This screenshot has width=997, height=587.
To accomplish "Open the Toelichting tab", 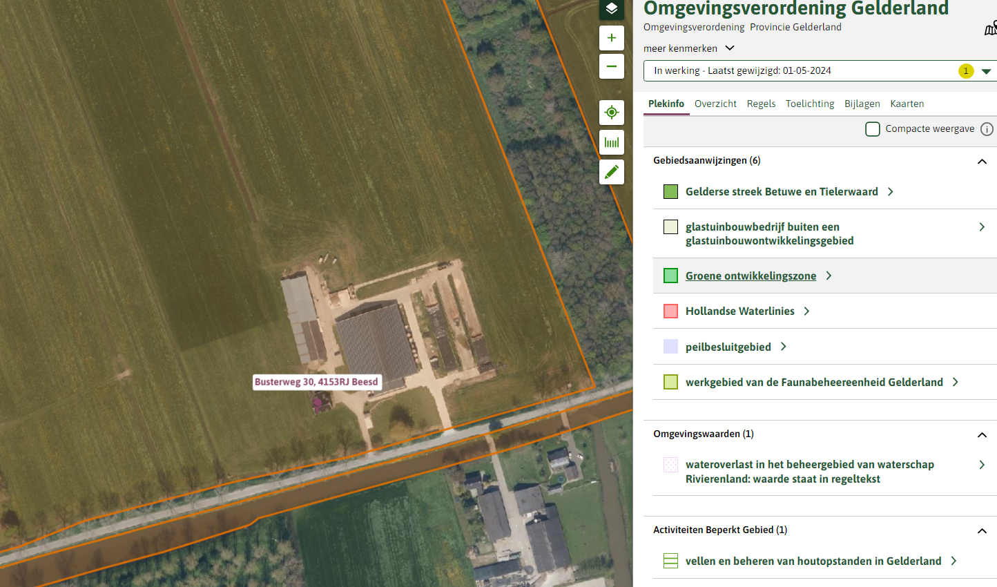I will point(810,104).
